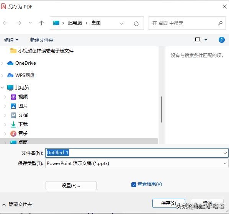
Task: Select the 文档 folder
Action: 19,115
